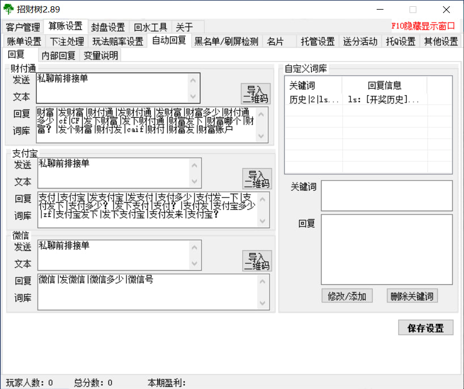Switch to the 封盘设置 tab

click(108, 27)
